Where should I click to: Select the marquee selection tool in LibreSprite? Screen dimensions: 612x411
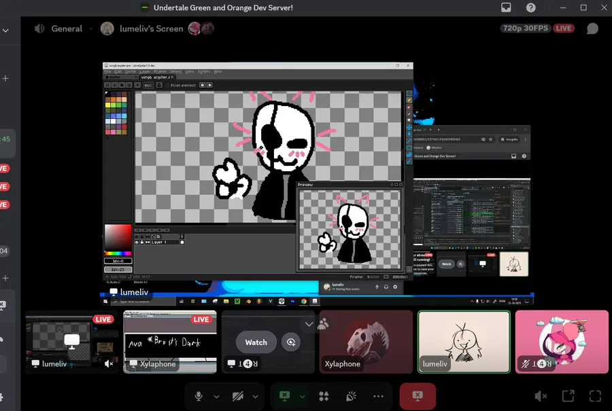(x=409, y=93)
